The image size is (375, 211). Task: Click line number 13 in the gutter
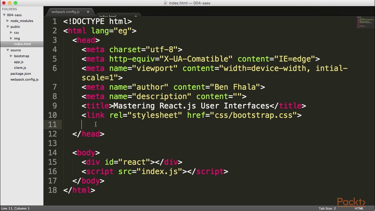[x=52, y=143]
